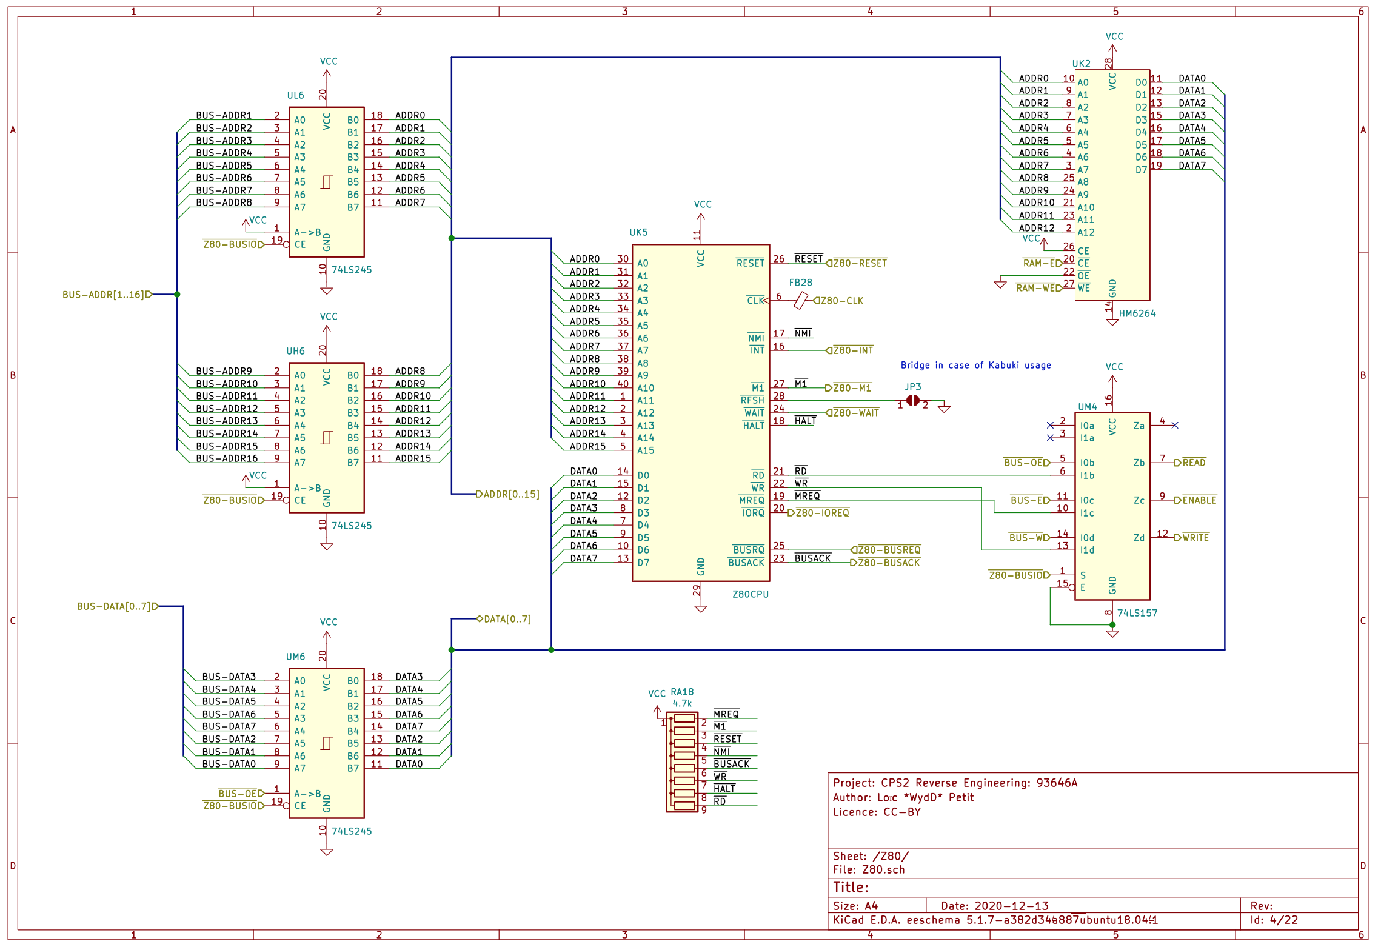The height and width of the screenshot is (947, 1381).
Task: Click the HM6264 RAM chip UK2
Action: (1112, 185)
